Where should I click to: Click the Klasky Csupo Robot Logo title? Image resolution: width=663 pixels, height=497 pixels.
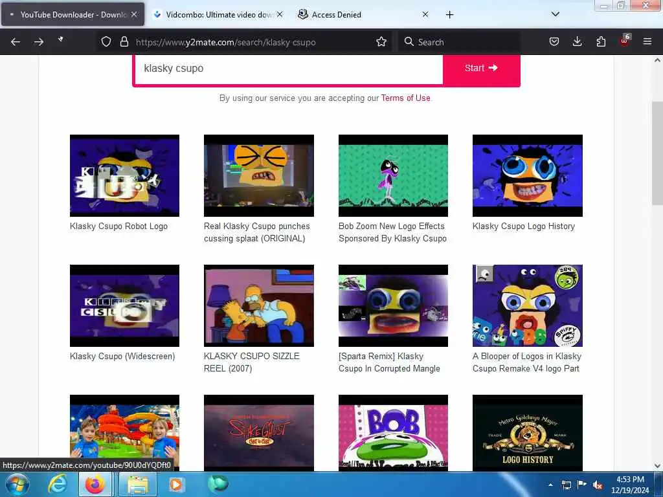[119, 226]
